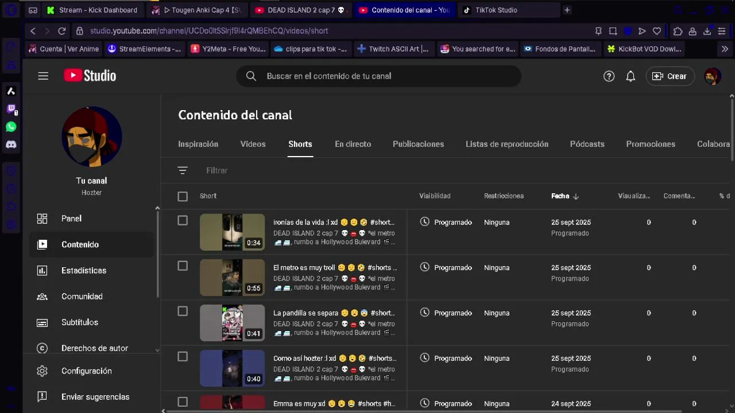This screenshot has width=735, height=413.
Task: Switch to the En directo tab
Action: point(353,144)
